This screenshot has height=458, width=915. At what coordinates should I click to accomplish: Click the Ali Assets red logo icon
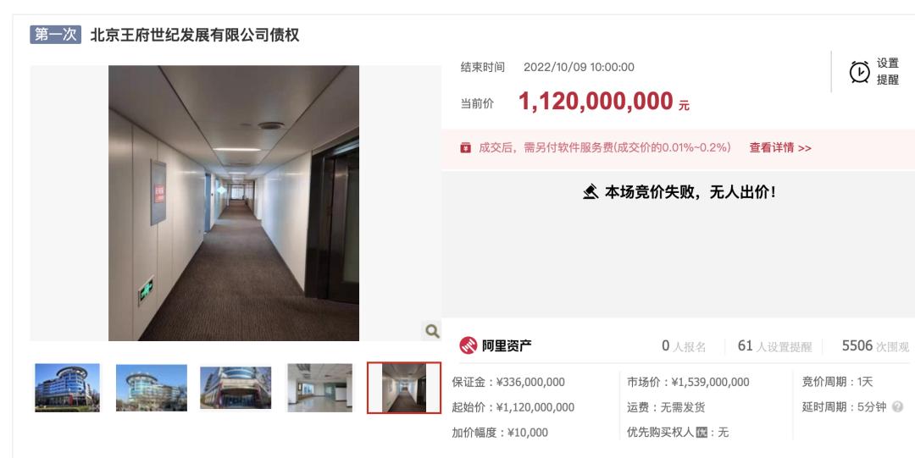click(468, 345)
